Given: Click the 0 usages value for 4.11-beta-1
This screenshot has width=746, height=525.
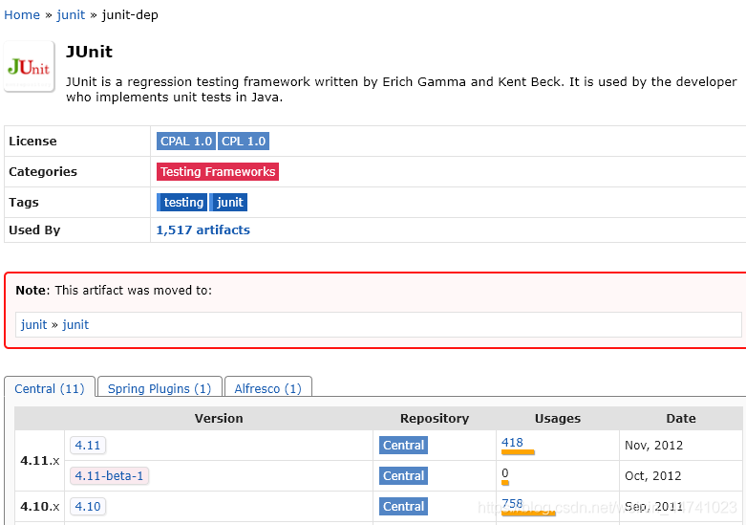Looking at the screenshot, I should pyautogui.click(x=504, y=472).
